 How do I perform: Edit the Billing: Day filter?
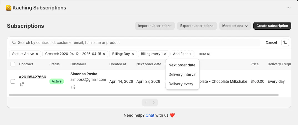click(x=121, y=54)
